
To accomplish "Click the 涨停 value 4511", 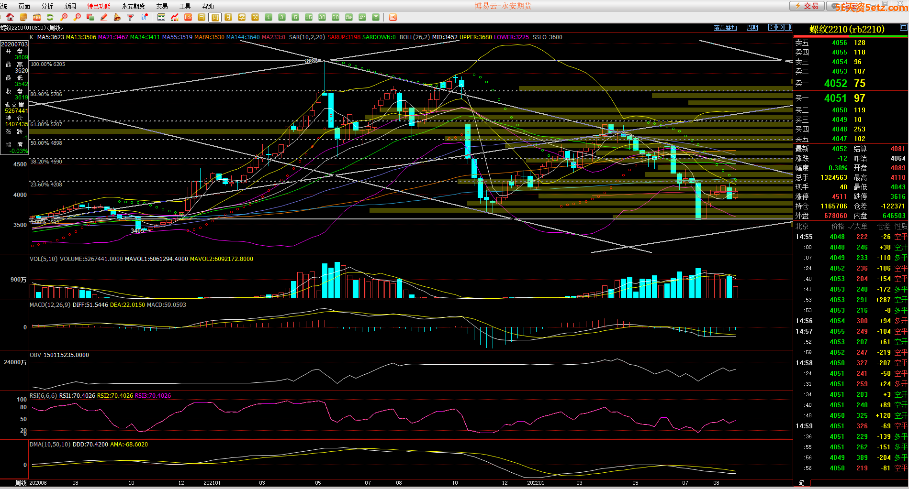I will (x=840, y=196).
